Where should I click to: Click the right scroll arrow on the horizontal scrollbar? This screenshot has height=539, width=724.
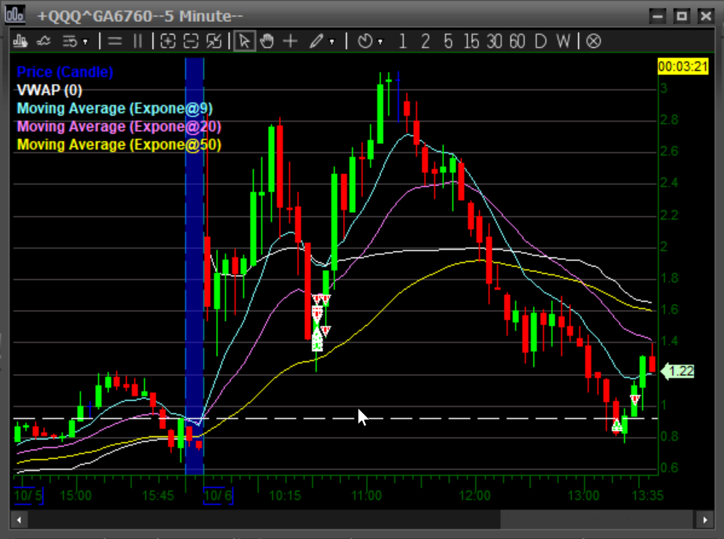point(705,520)
